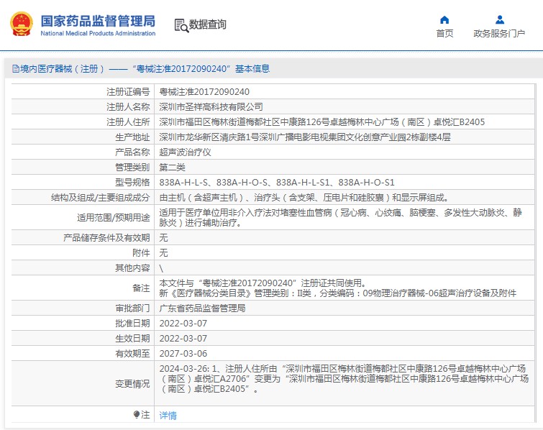Screen dimensions: 543x430
Task: Click the 变更情况 row label
Action: pyautogui.click(x=132, y=384)
